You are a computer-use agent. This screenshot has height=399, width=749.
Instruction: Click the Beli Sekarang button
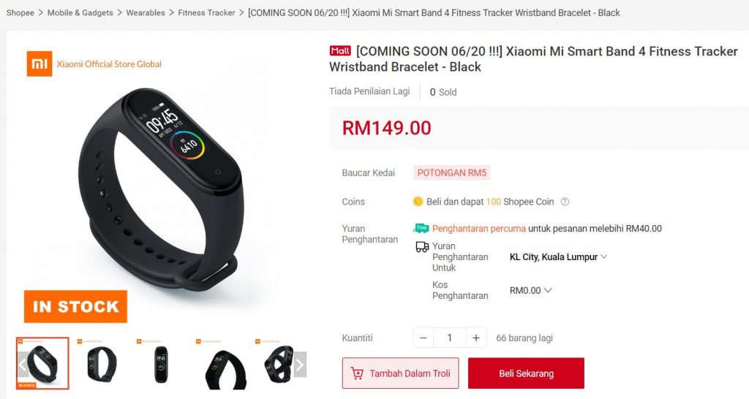click(x=526, y=373)
